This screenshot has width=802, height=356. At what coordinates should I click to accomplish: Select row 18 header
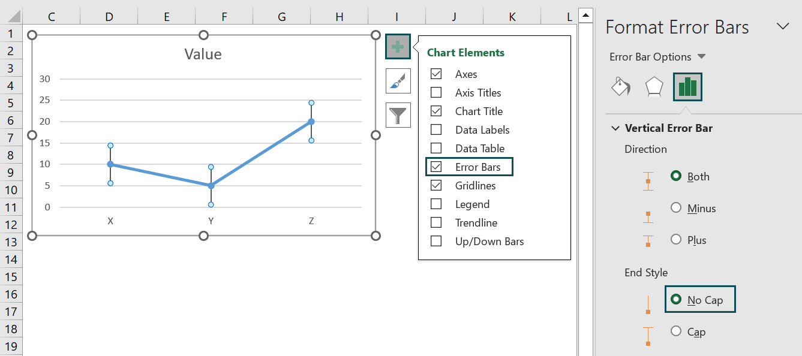pos(11,329)
